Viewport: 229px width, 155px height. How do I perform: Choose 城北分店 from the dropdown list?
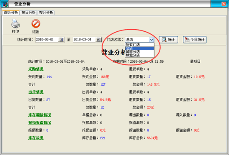(139, 55)
